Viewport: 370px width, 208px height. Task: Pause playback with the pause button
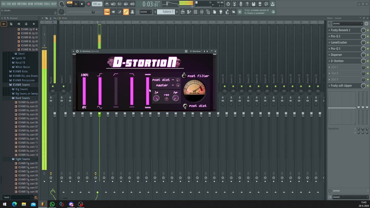click(76, 4)
